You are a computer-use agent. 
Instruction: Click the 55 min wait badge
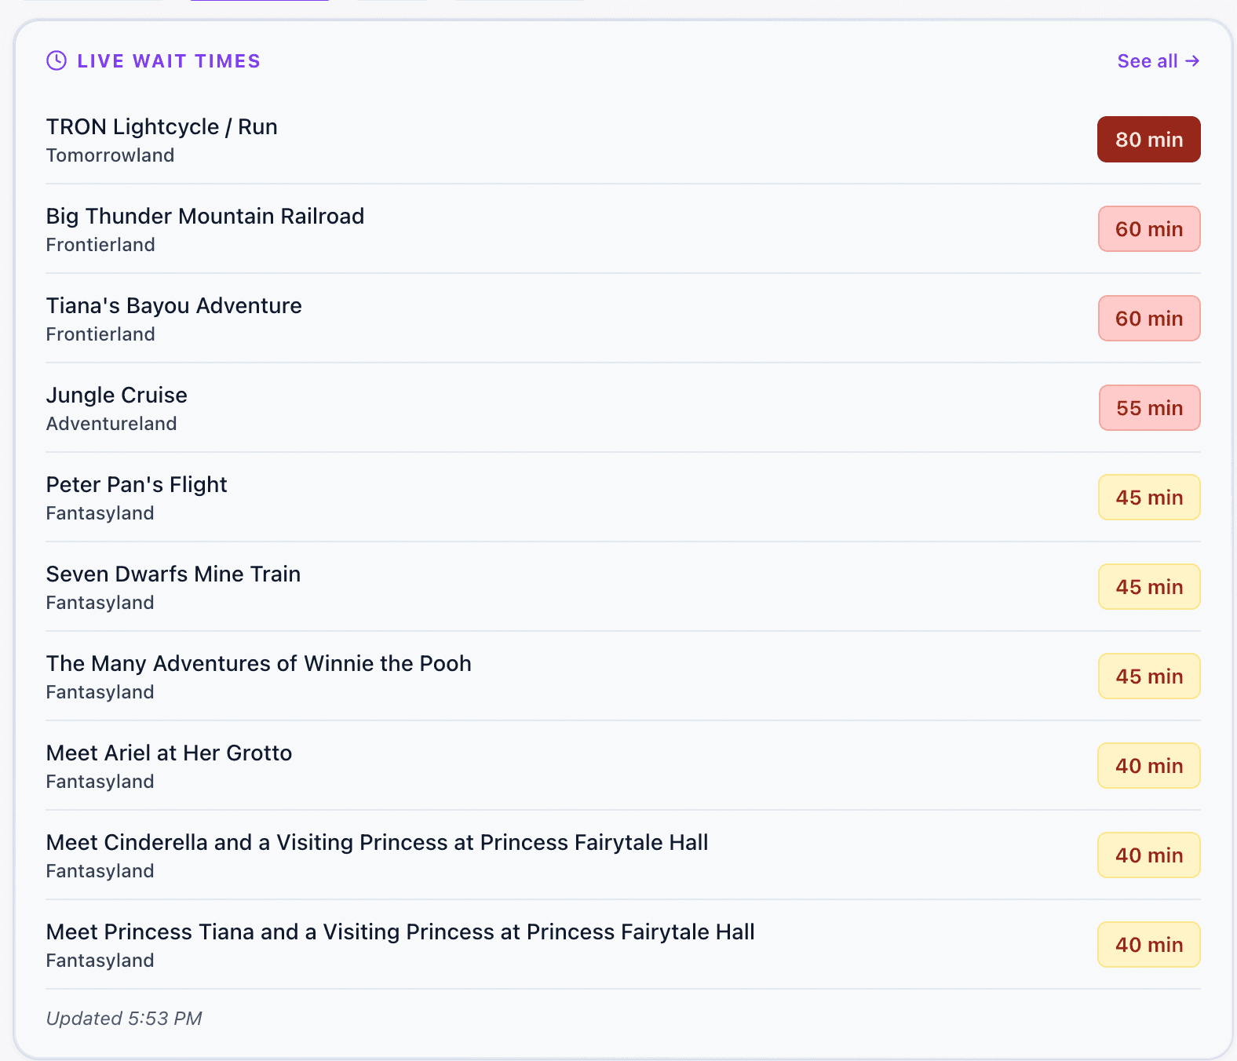pos(1150,408)
